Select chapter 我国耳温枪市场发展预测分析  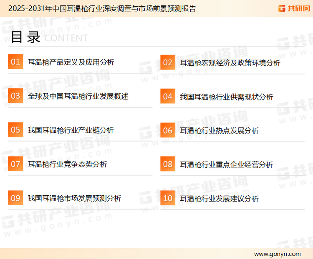(74, 199)
